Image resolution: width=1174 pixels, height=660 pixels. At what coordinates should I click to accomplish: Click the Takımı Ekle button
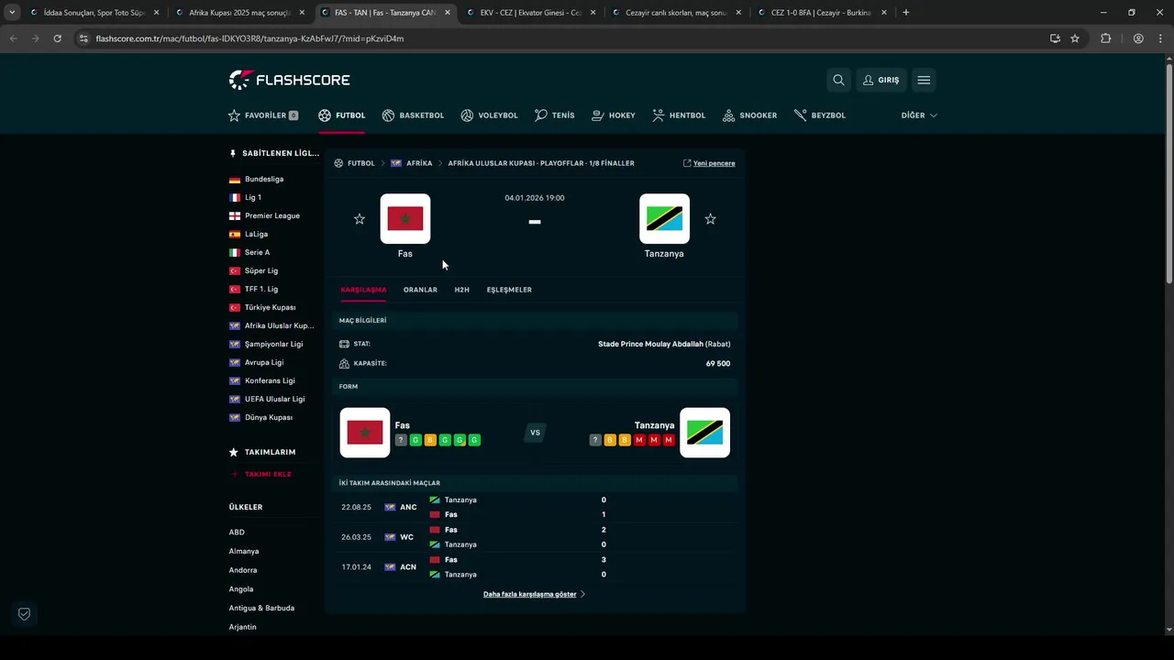(x=261, y=474)
